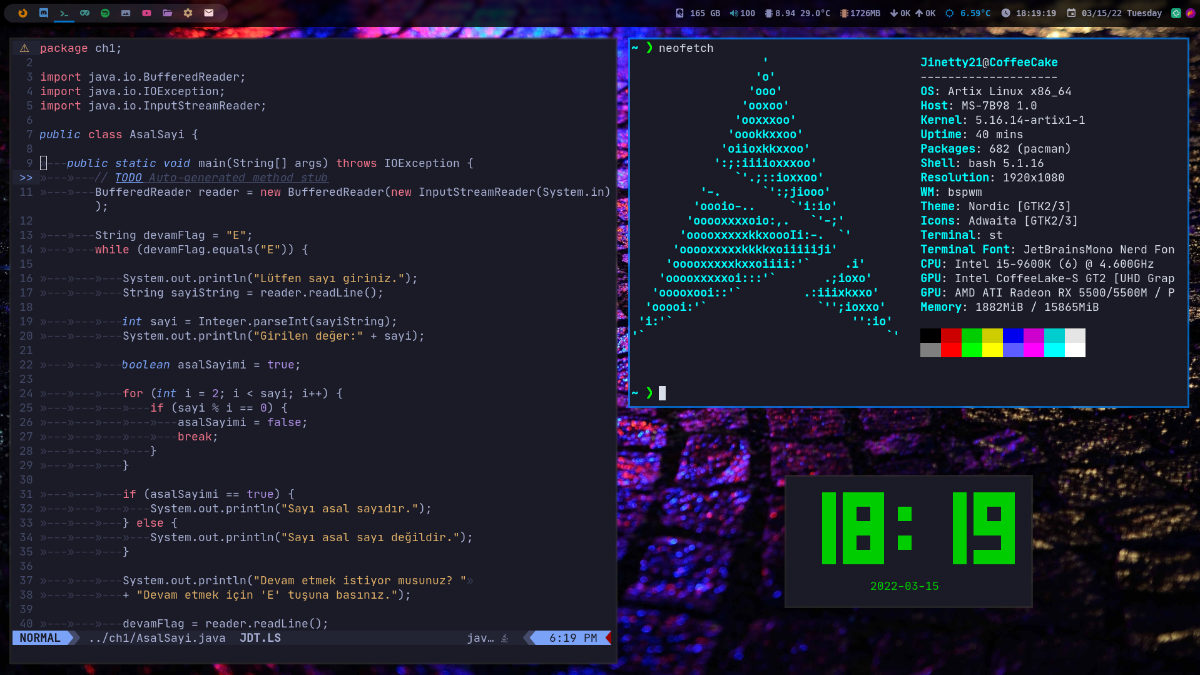Click the Java filetype icon in the statusline
This screenshot has height=675, width=1200.
pos(505,638)
